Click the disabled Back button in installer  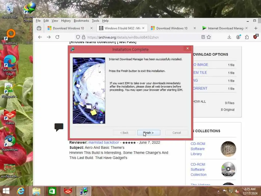tap(124, 133)
